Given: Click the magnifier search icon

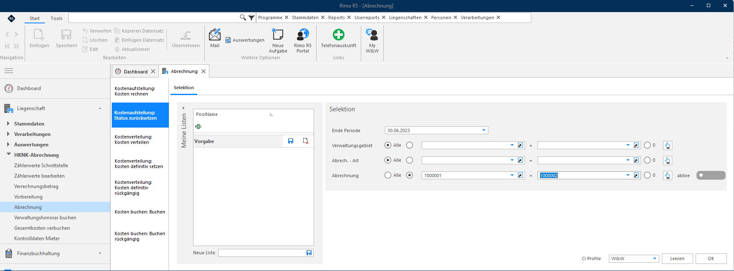Looking at the screenshot, I should click(x=243, y=18).
